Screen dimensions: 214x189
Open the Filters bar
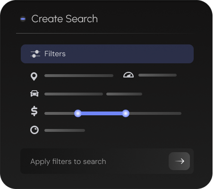tap(107, 54)
